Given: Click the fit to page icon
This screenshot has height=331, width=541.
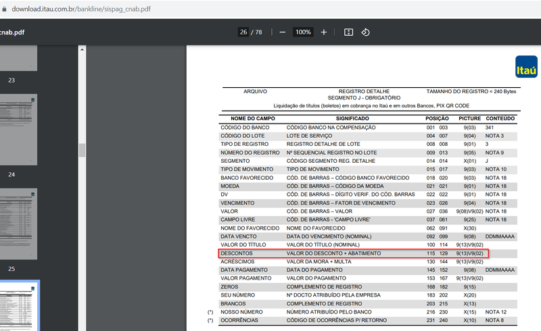Looking at the screenshot, I should point(348,32).
